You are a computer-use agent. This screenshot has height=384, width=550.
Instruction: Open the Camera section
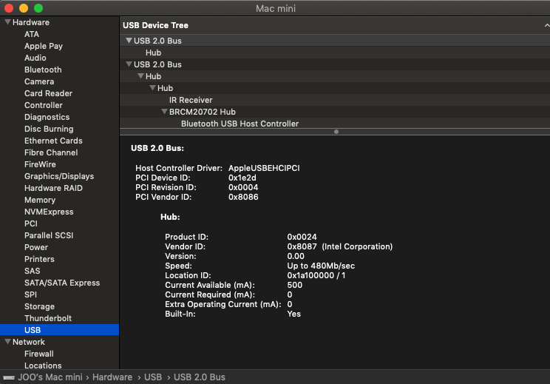coord(39,81)
